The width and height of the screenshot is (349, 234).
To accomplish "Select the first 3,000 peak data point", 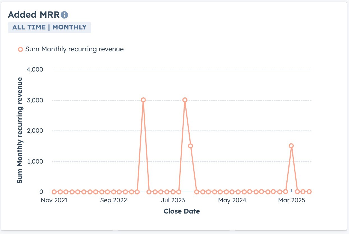I will [x=143, y=100].
